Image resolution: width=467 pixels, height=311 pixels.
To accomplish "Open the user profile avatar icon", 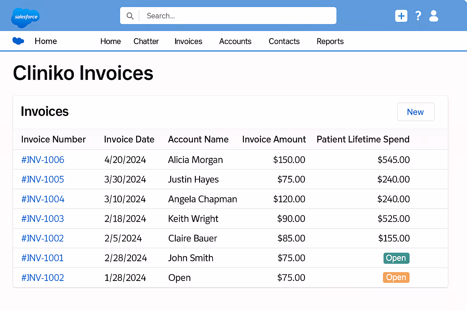I will (434, 16).
